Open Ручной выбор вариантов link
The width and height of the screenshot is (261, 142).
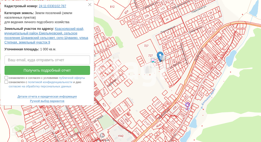[47, 101]
